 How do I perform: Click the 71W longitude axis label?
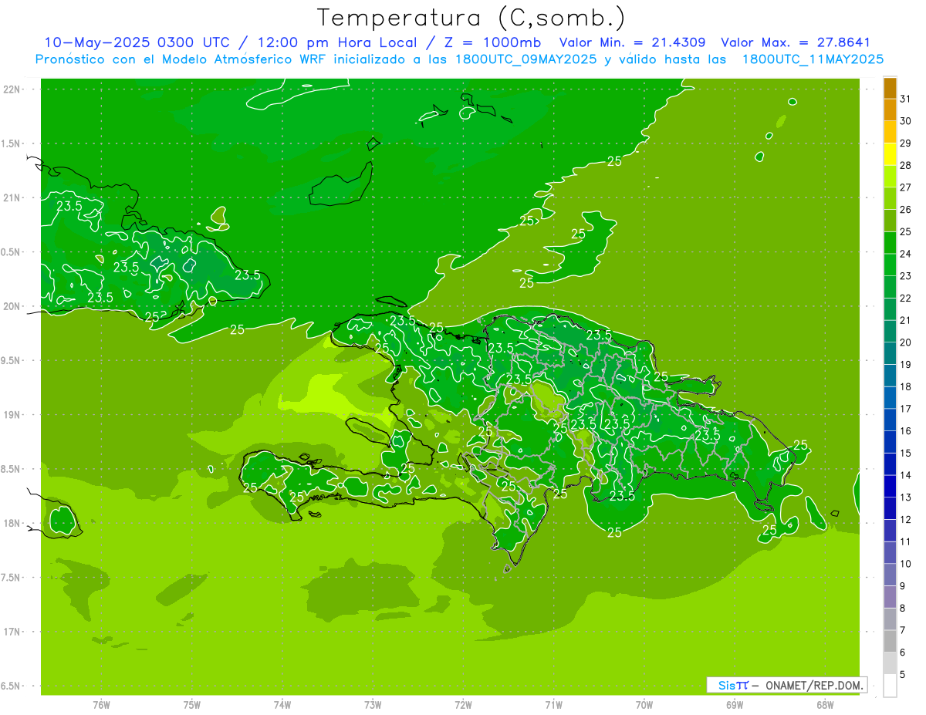(x=553, y=705)
